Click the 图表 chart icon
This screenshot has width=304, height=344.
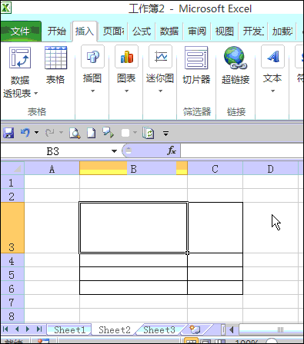[x=126, y=57]
